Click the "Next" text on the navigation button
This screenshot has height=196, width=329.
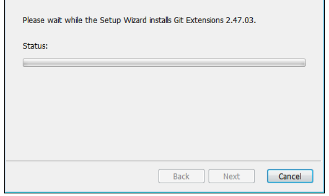(x=232, y=176)
